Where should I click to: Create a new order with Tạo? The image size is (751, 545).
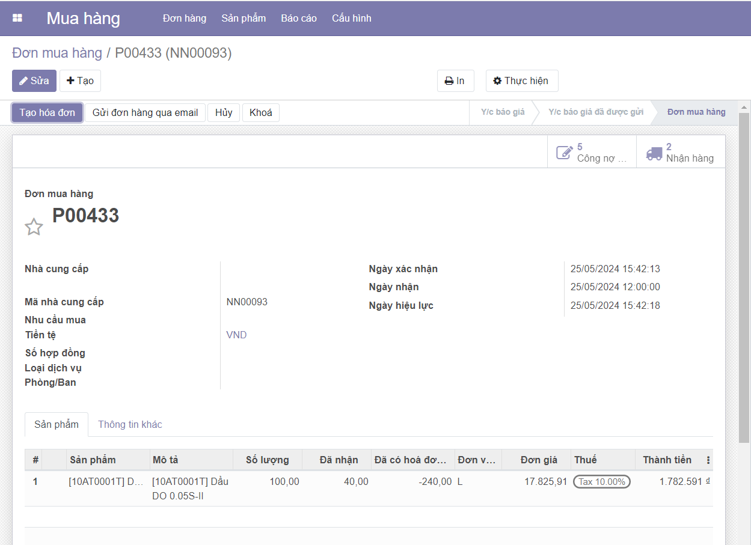click(80, 81)
